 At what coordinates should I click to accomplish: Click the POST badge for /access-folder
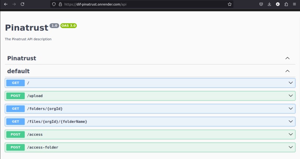point(16,147)
